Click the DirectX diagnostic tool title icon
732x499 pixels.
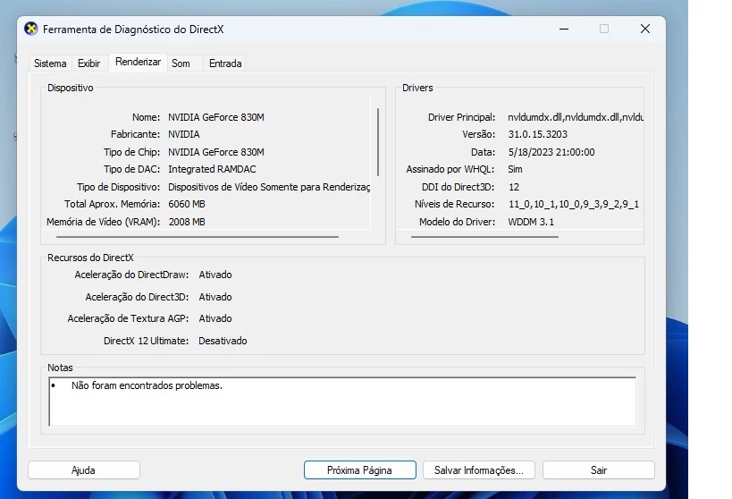30,29
